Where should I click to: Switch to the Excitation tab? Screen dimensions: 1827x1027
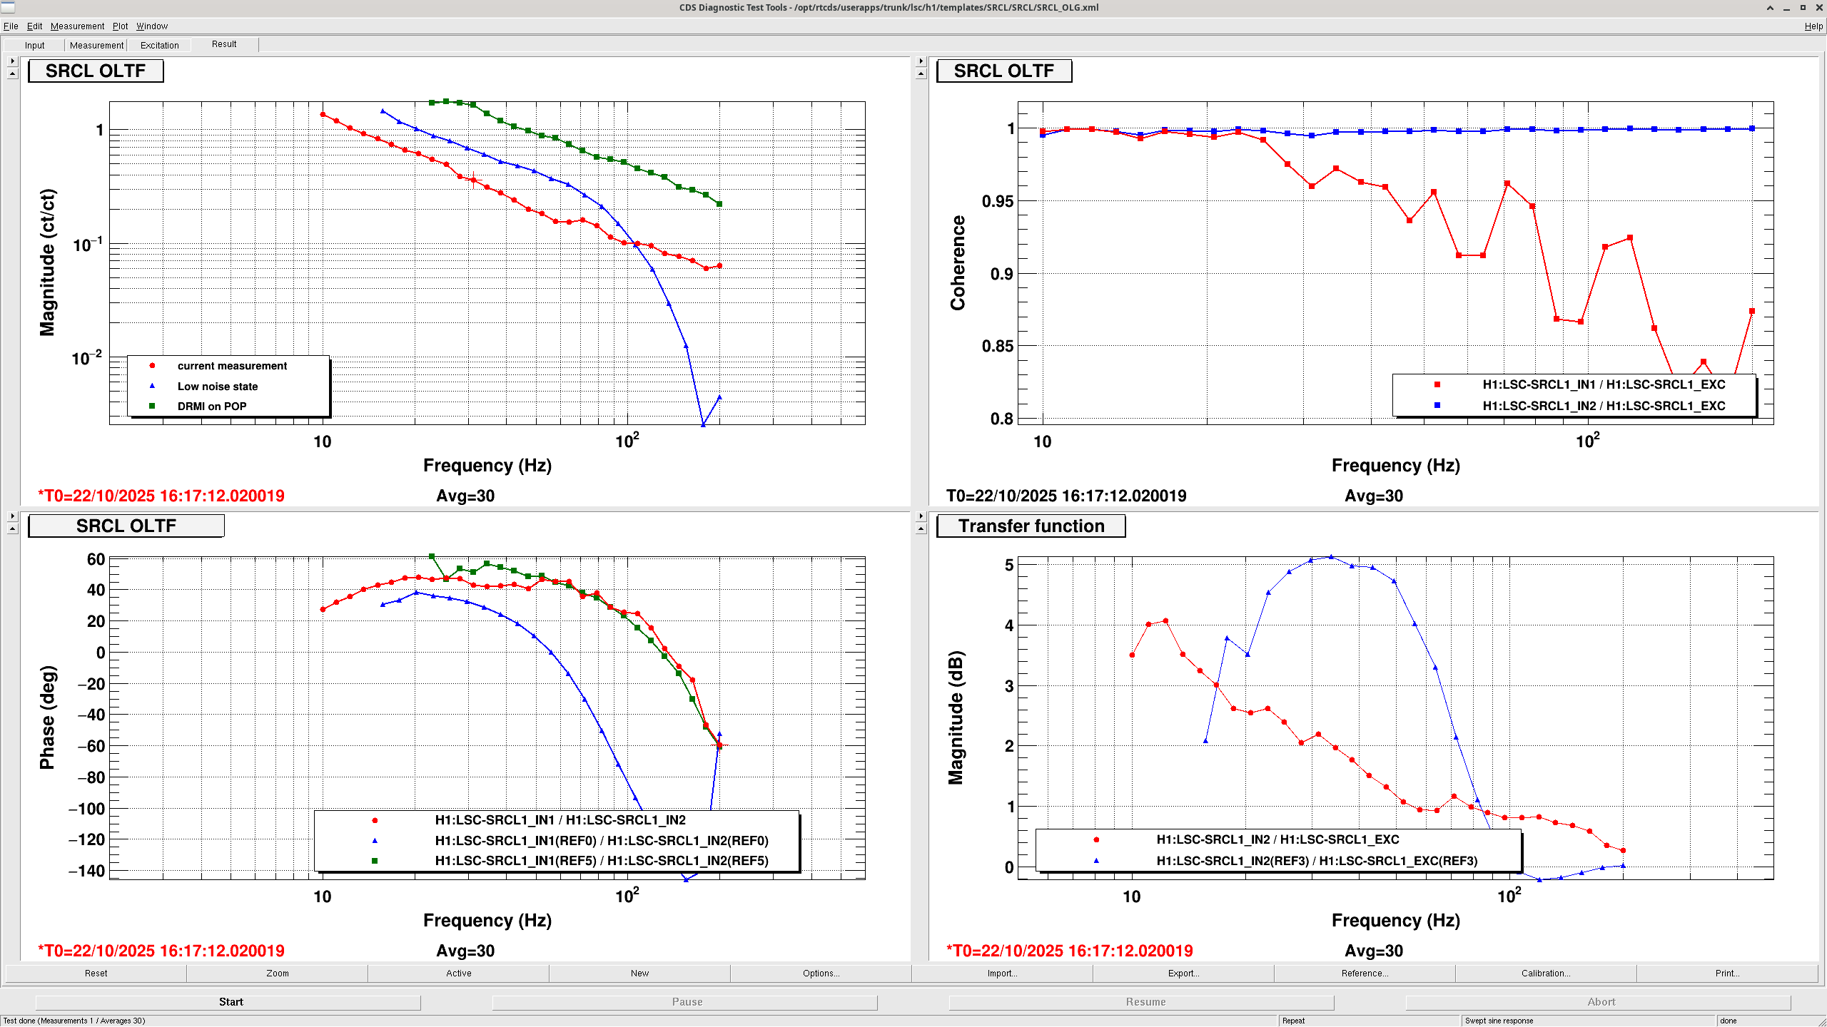pyautogui.click(x=159, y=45)
